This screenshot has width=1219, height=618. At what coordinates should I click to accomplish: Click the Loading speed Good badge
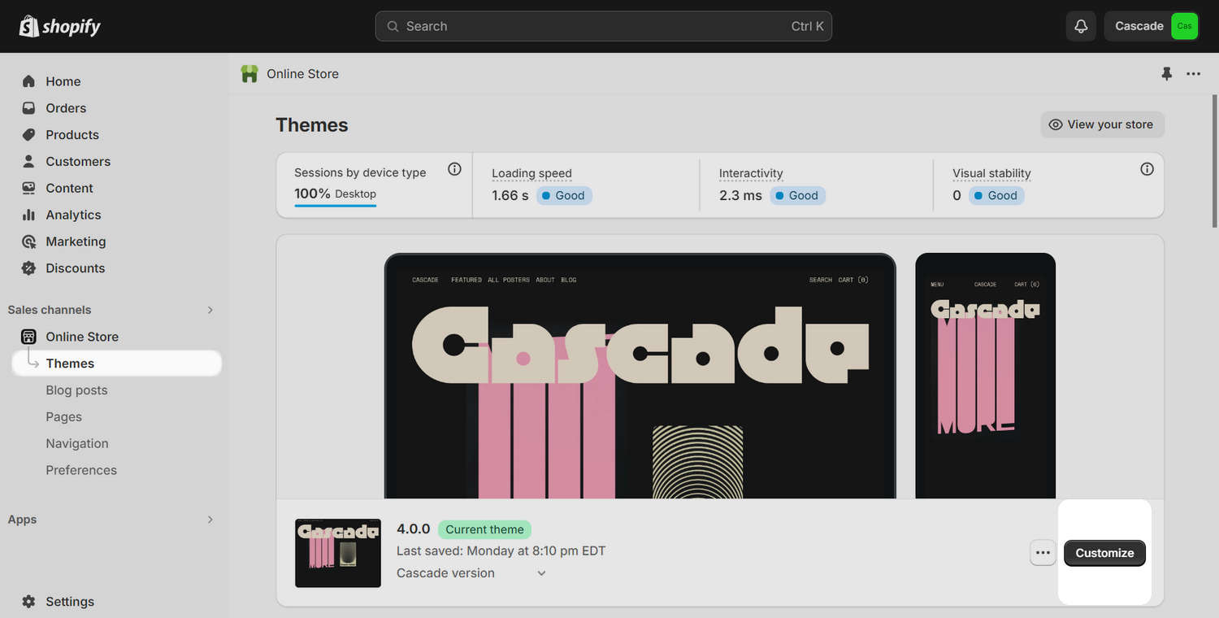click(x=564, y=195)
